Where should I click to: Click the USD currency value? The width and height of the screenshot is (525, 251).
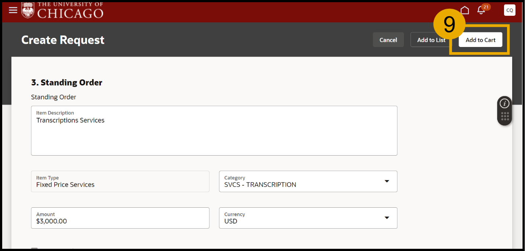[x=231, y=221]
